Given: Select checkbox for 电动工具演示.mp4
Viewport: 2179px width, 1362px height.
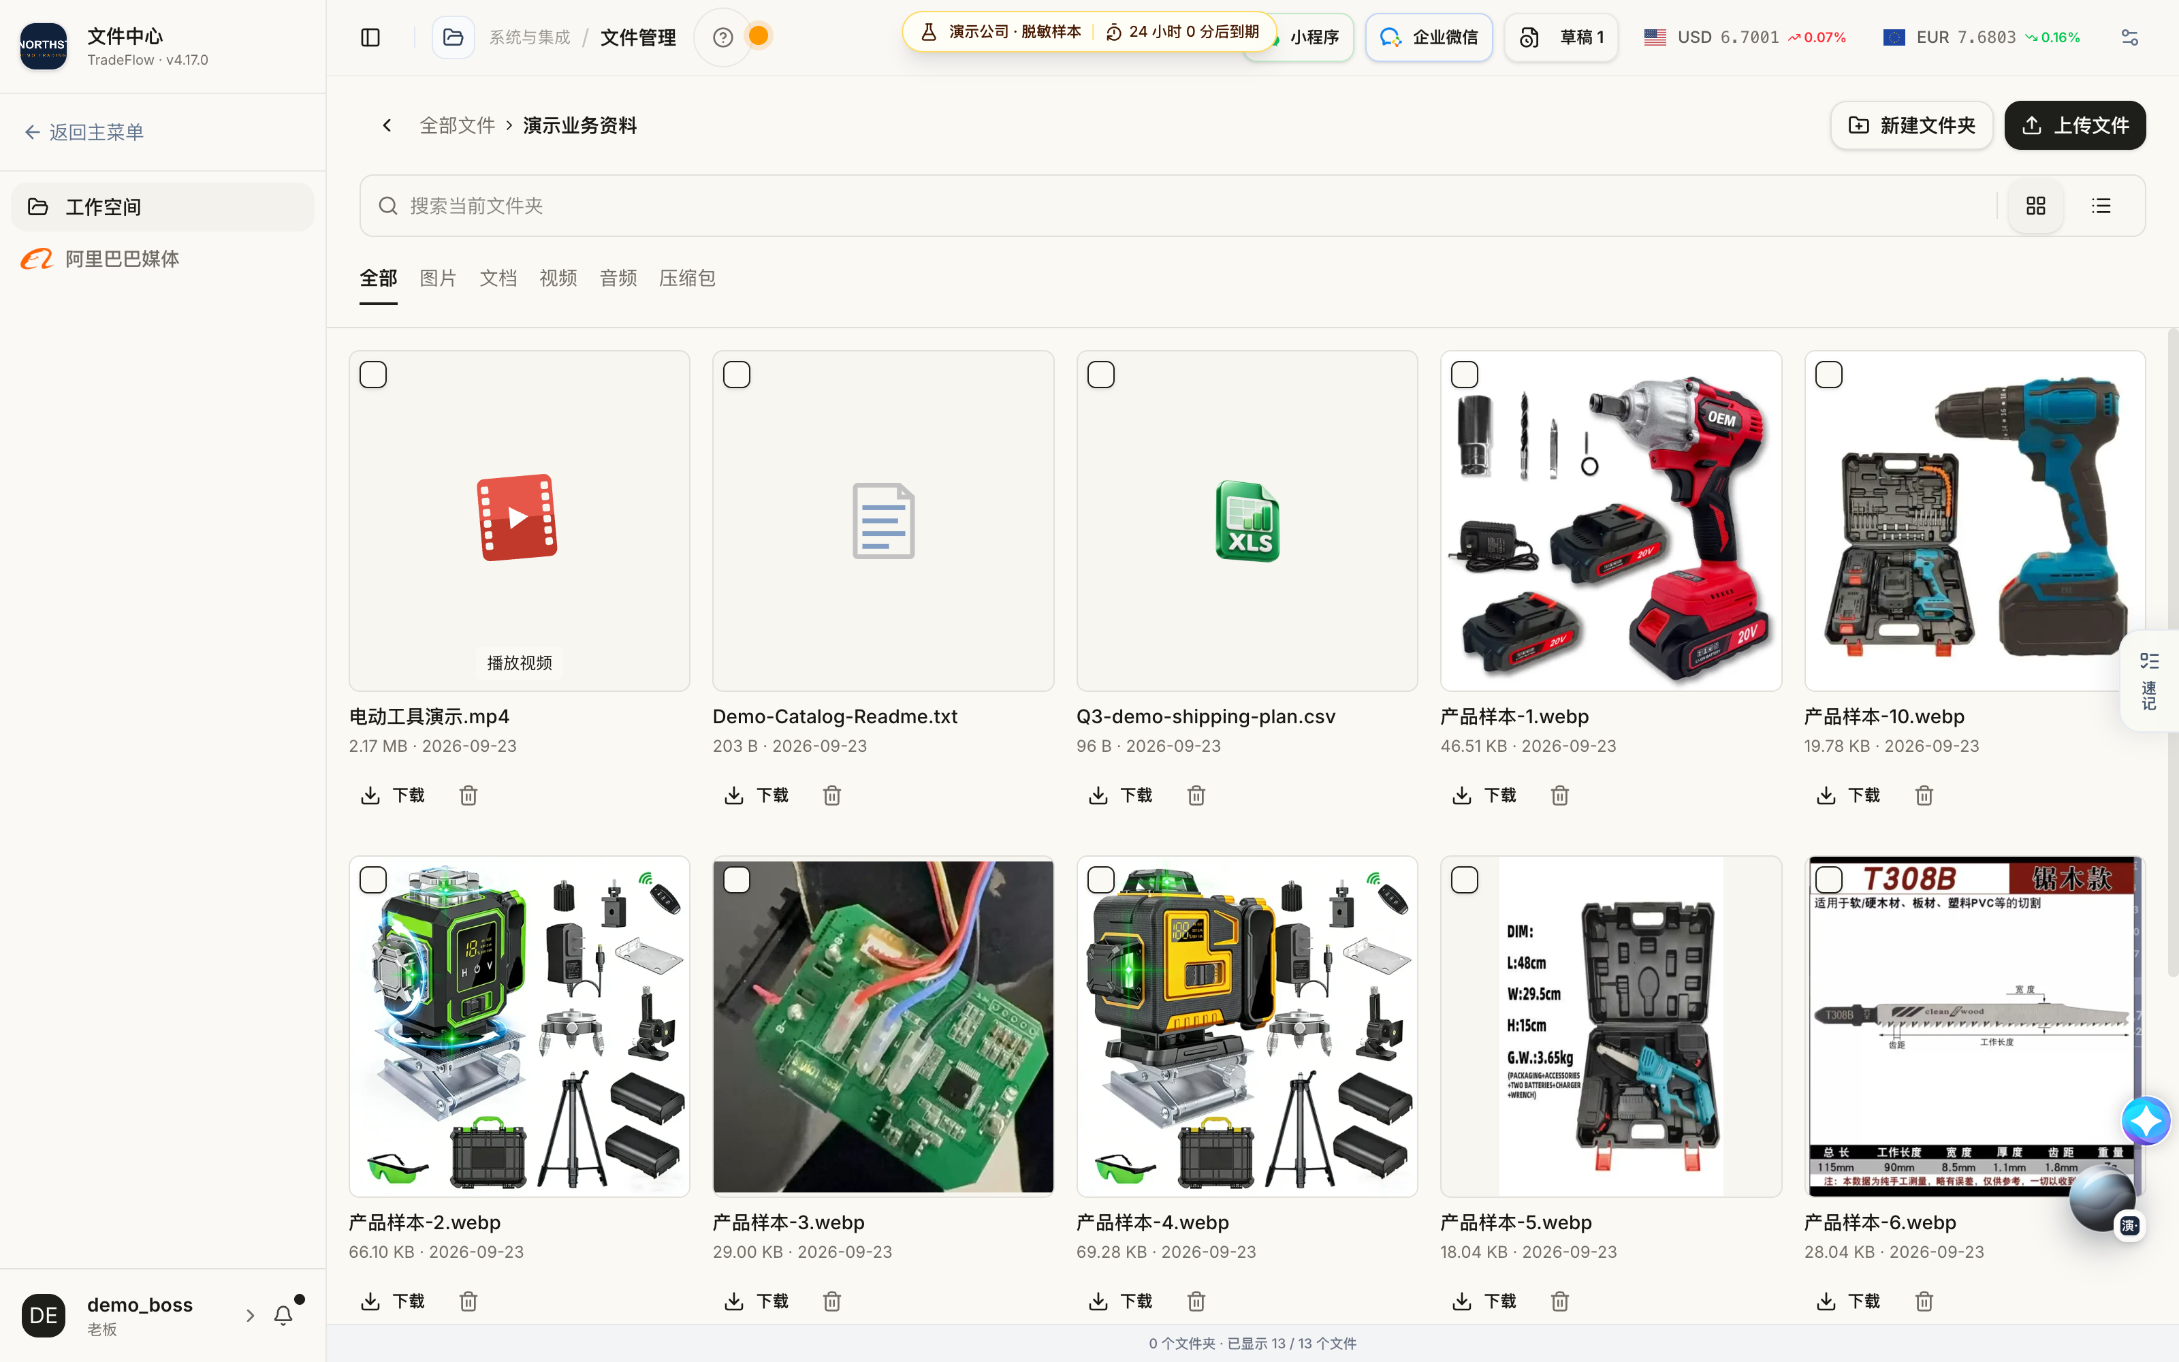Looking at the screenshot, I should click(x=372, y=375).
